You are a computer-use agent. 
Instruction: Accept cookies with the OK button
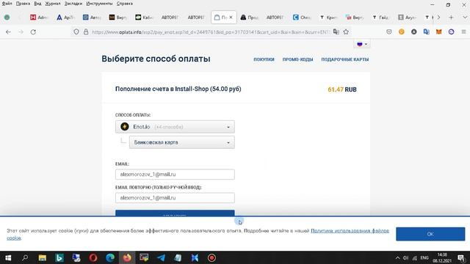(x=430, y=234)
